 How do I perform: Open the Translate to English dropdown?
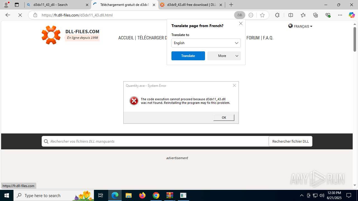coord(206,43)
